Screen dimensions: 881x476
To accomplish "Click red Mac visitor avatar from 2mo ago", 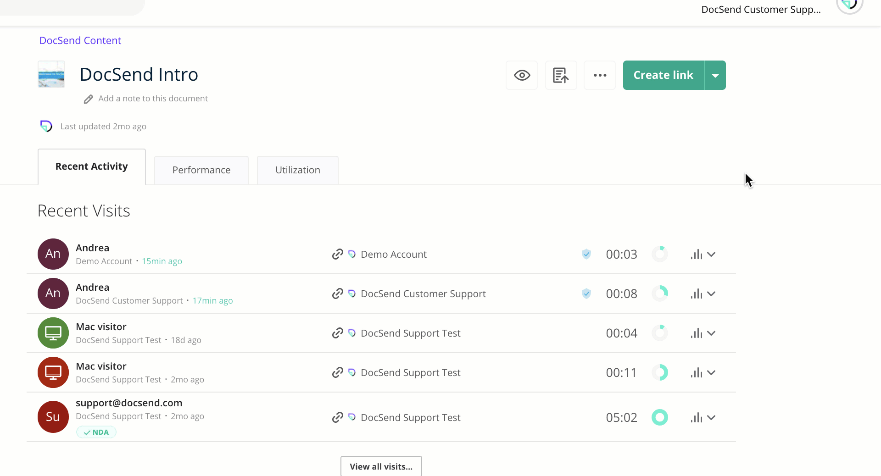I will [53, 372].
